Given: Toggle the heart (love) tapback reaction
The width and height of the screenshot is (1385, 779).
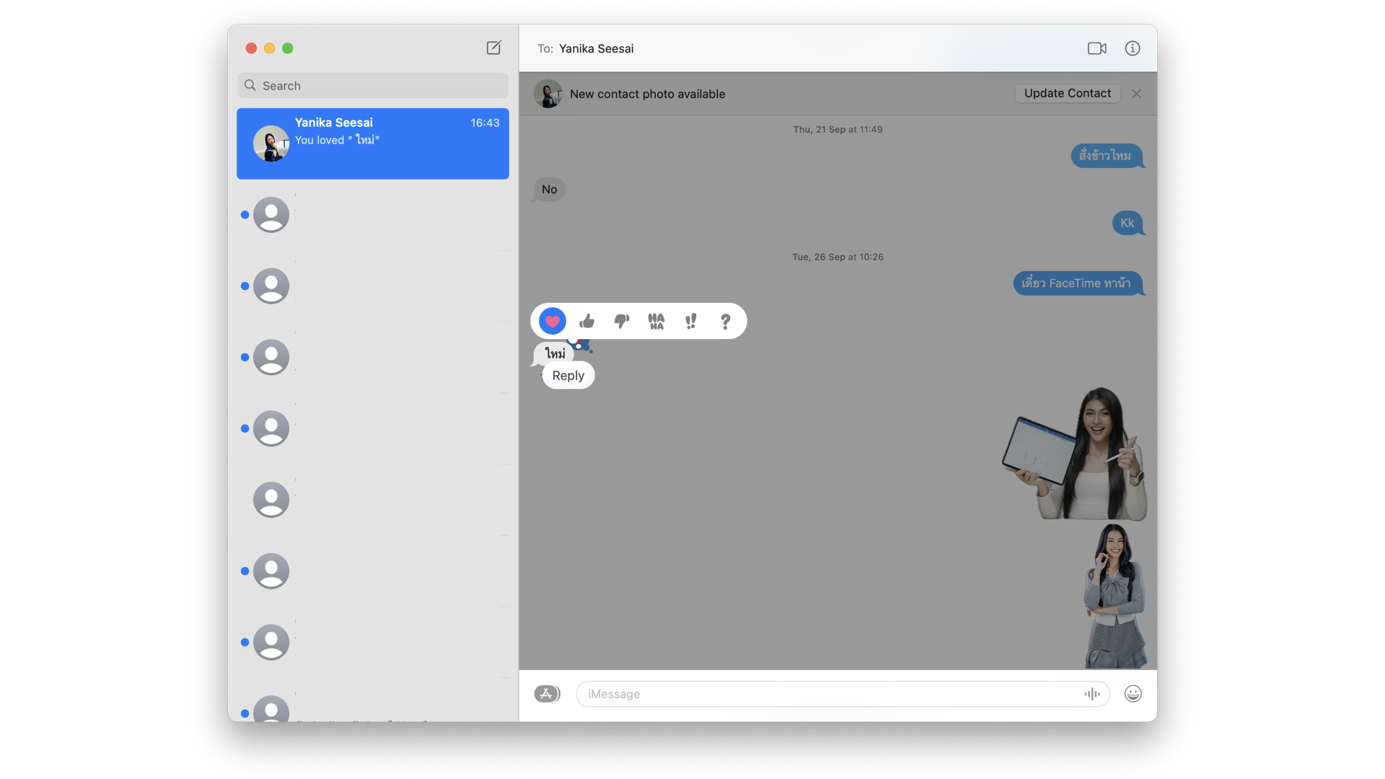Looking at the screenshot, I should 552,321.
